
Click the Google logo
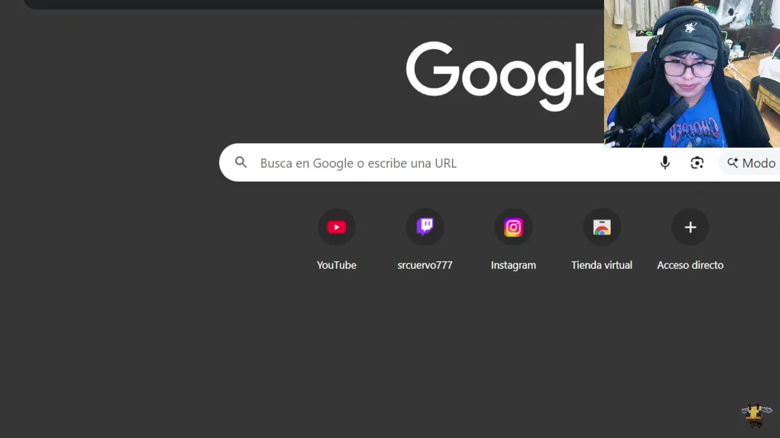click(505, 76)
